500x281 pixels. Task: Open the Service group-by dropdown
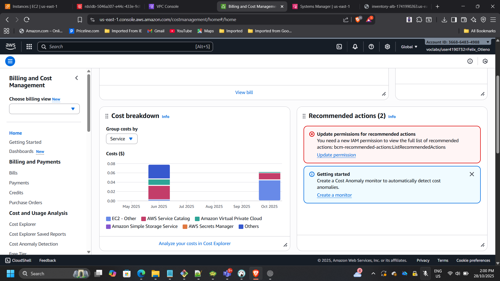point(121,139)
